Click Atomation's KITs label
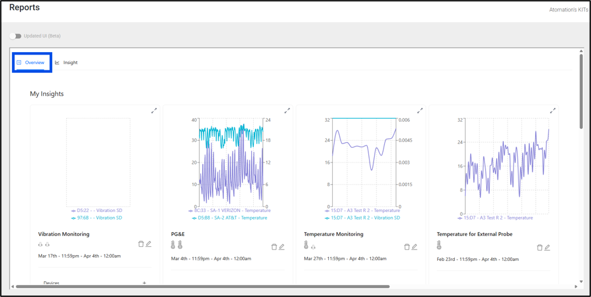 click(x=569, y=10)
